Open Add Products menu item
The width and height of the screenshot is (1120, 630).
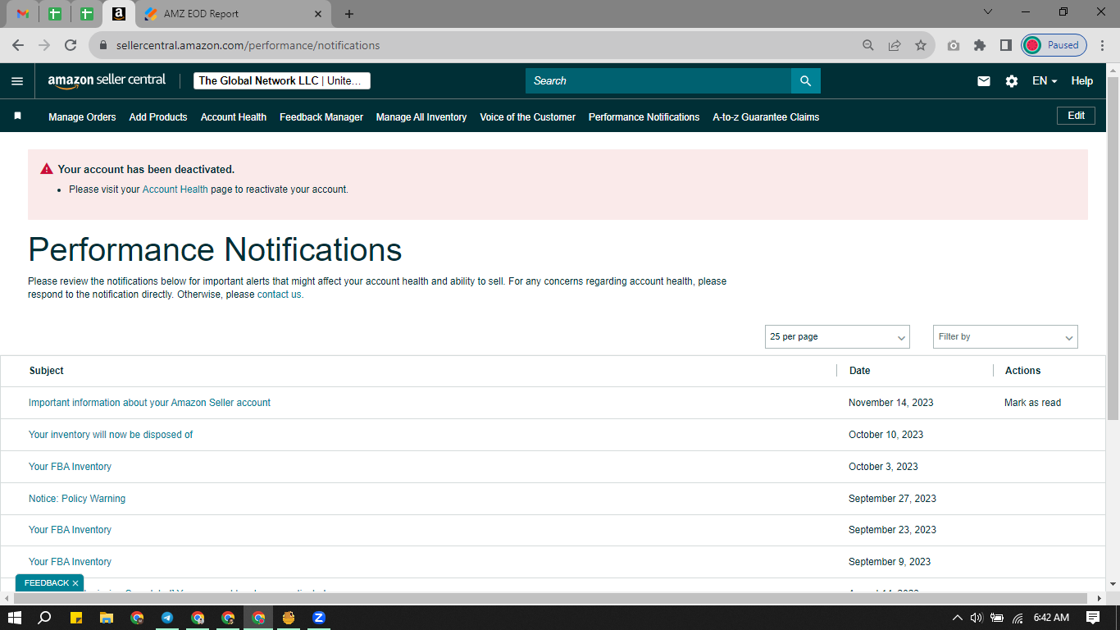pos(158,117)
